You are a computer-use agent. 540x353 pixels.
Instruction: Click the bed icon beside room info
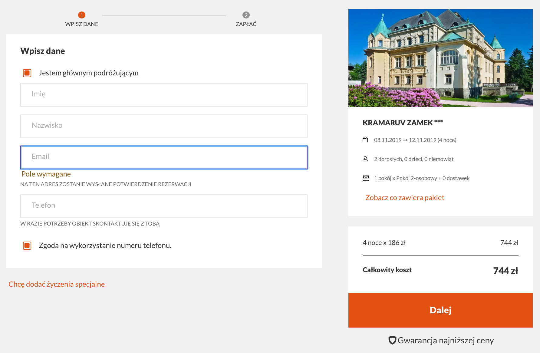click(x=366, y=178)
